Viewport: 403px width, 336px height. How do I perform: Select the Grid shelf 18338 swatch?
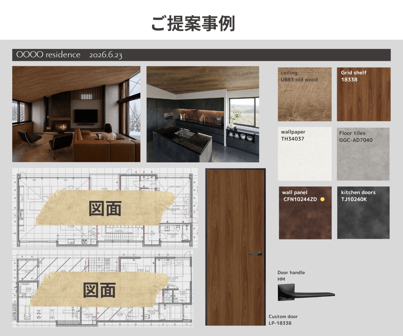(x=364, y=94)
